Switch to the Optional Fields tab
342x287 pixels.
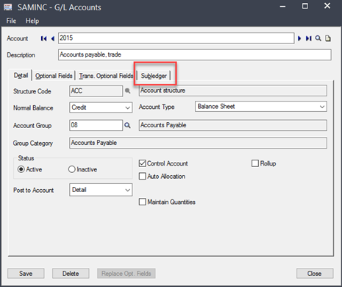[54, 76]
